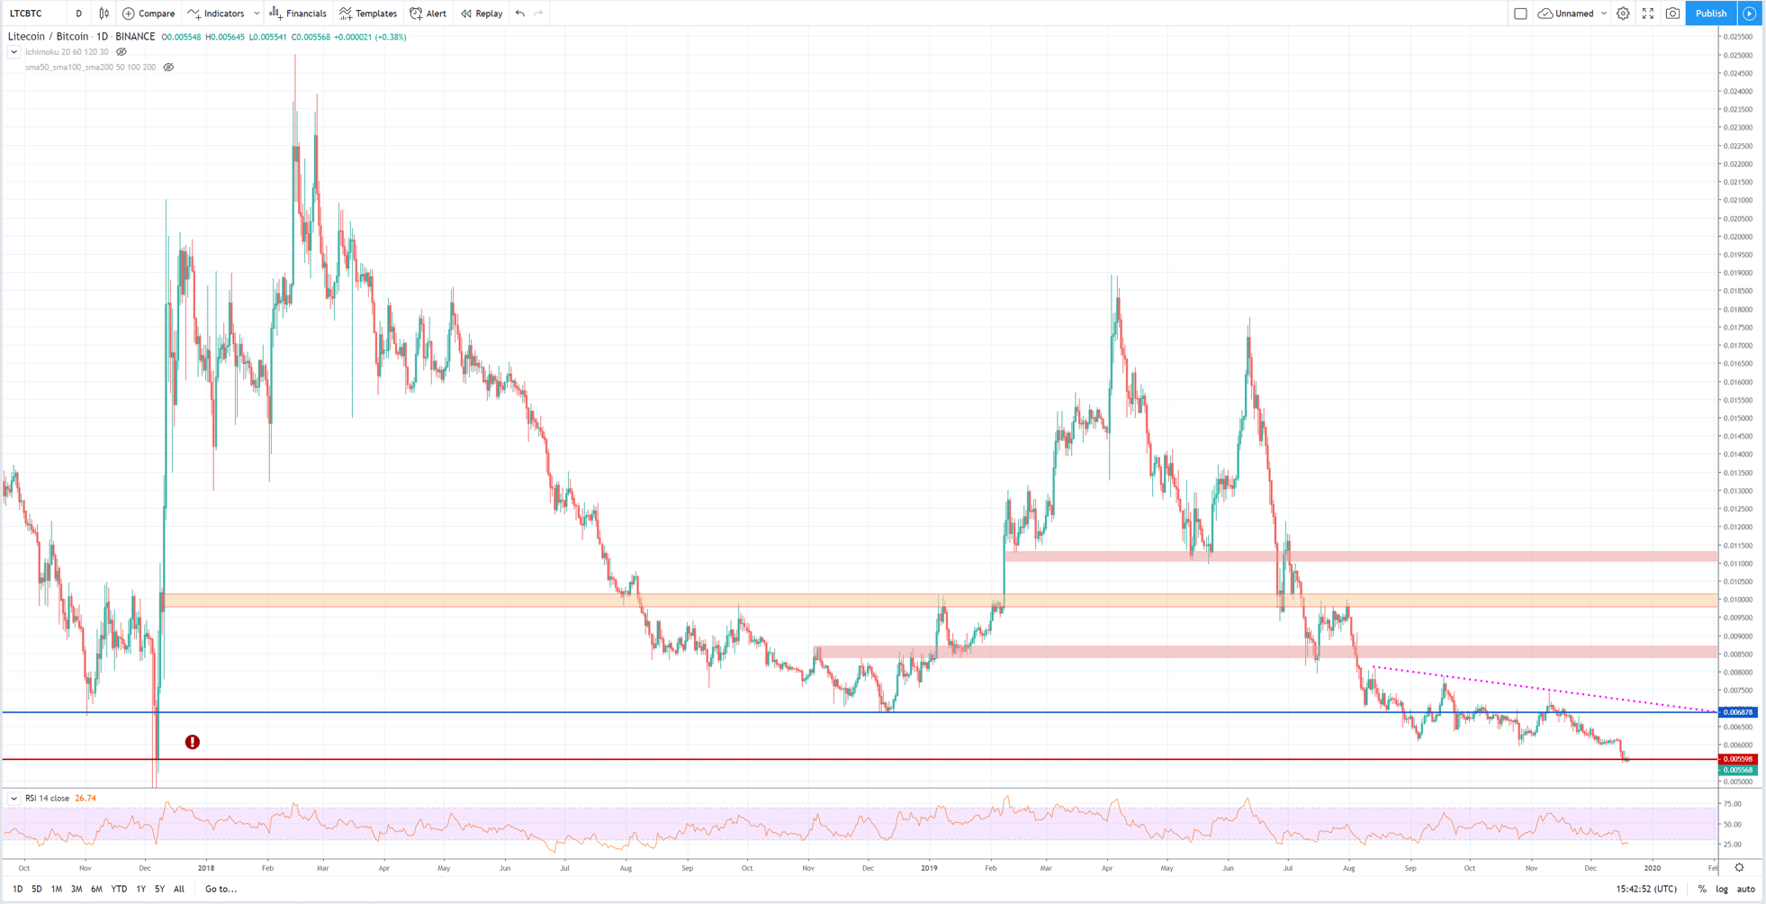The image size is (1766, 904).
Task: Collapse the RSI pane legend chevron
Action: [x=14, y=799]
